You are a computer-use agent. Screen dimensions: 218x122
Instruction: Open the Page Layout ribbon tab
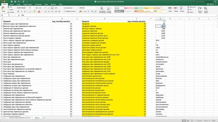(28, 4)
